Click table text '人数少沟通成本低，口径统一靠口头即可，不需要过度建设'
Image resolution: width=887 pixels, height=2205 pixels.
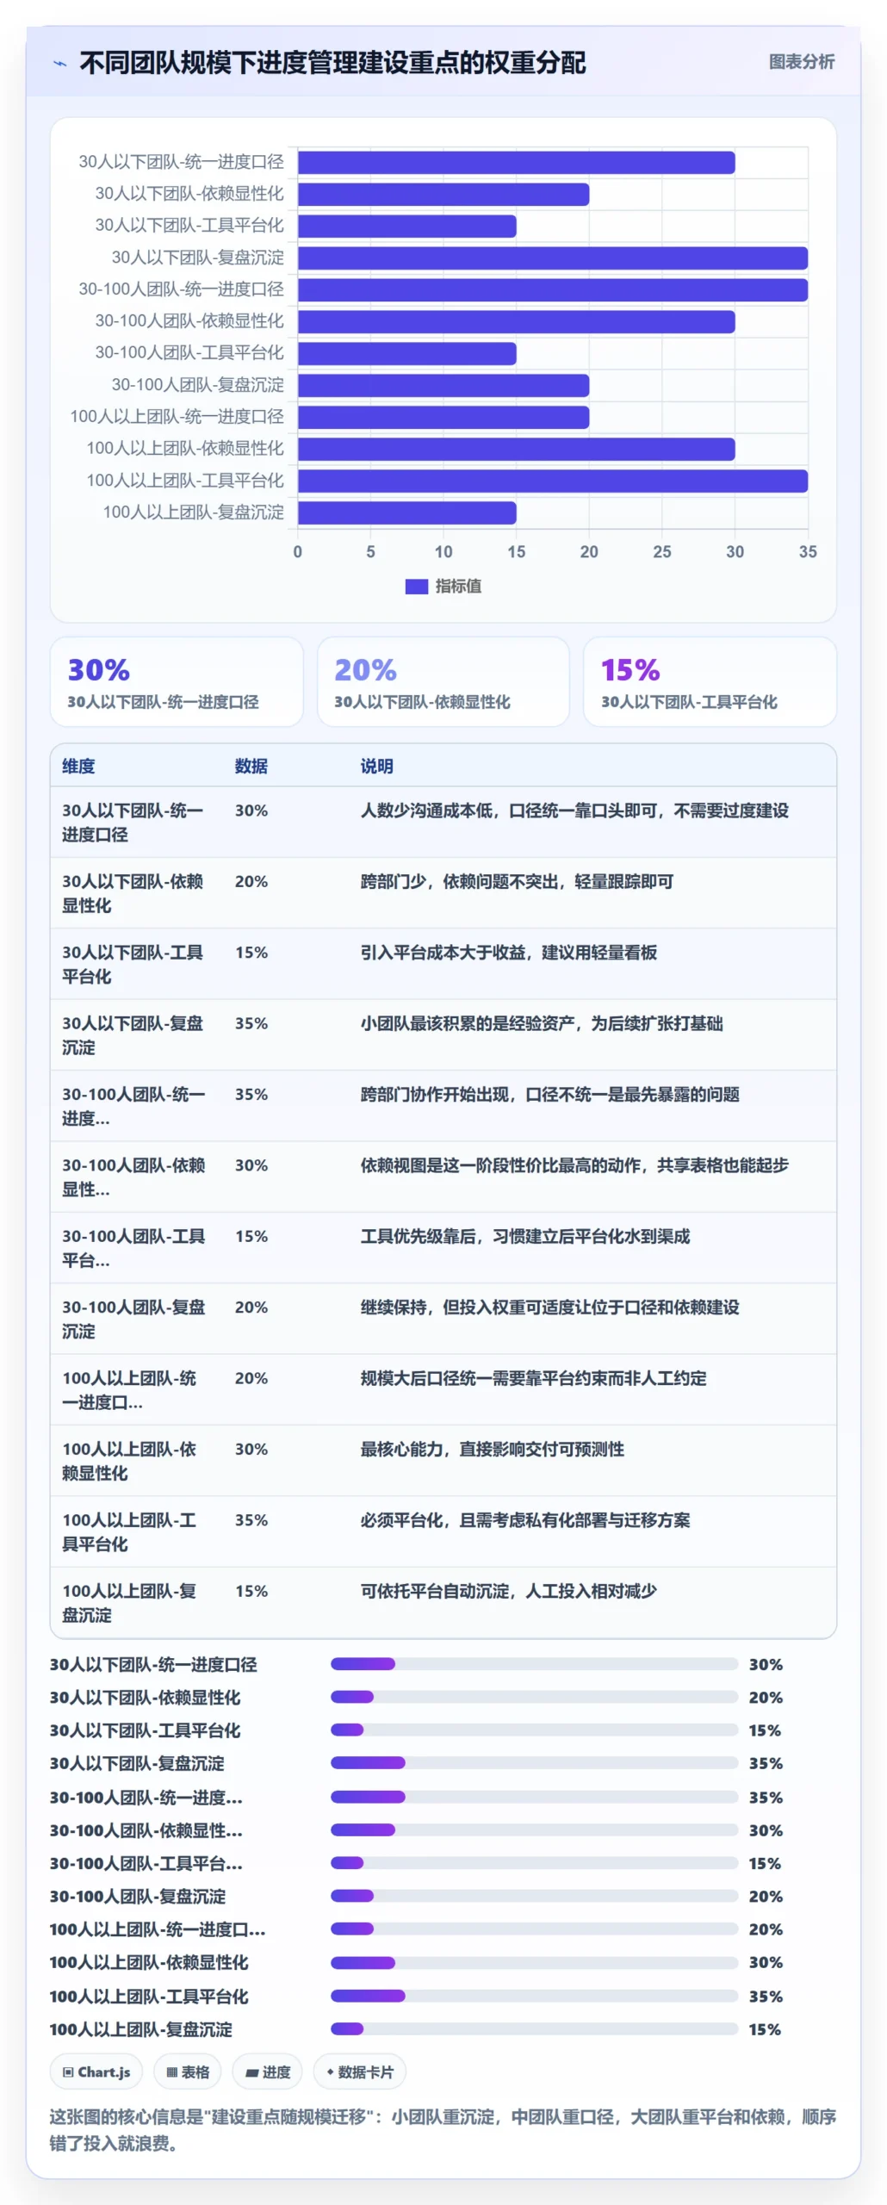(574, 811)
